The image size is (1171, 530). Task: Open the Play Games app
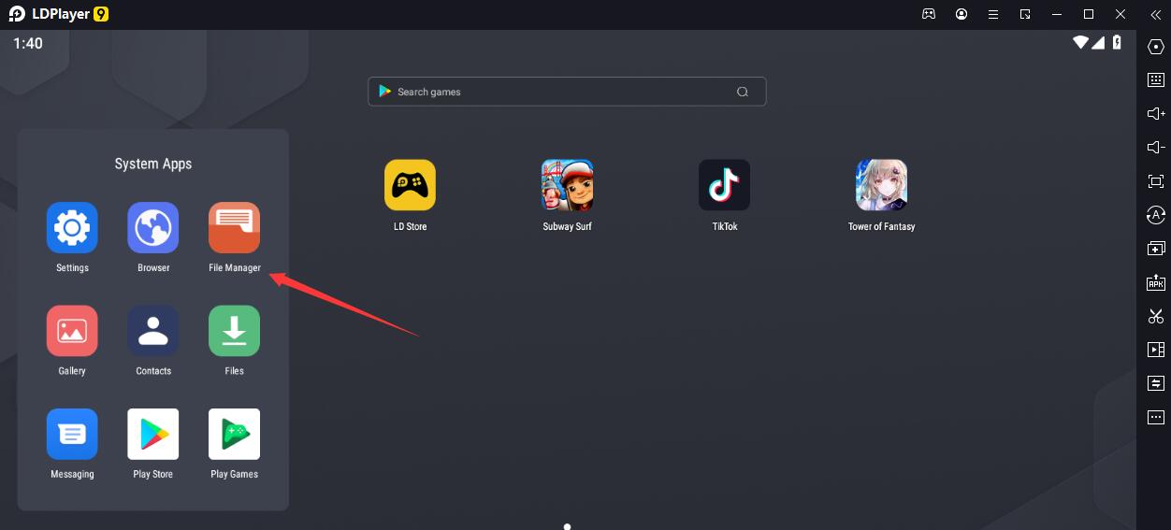click(x=234, y=434)
